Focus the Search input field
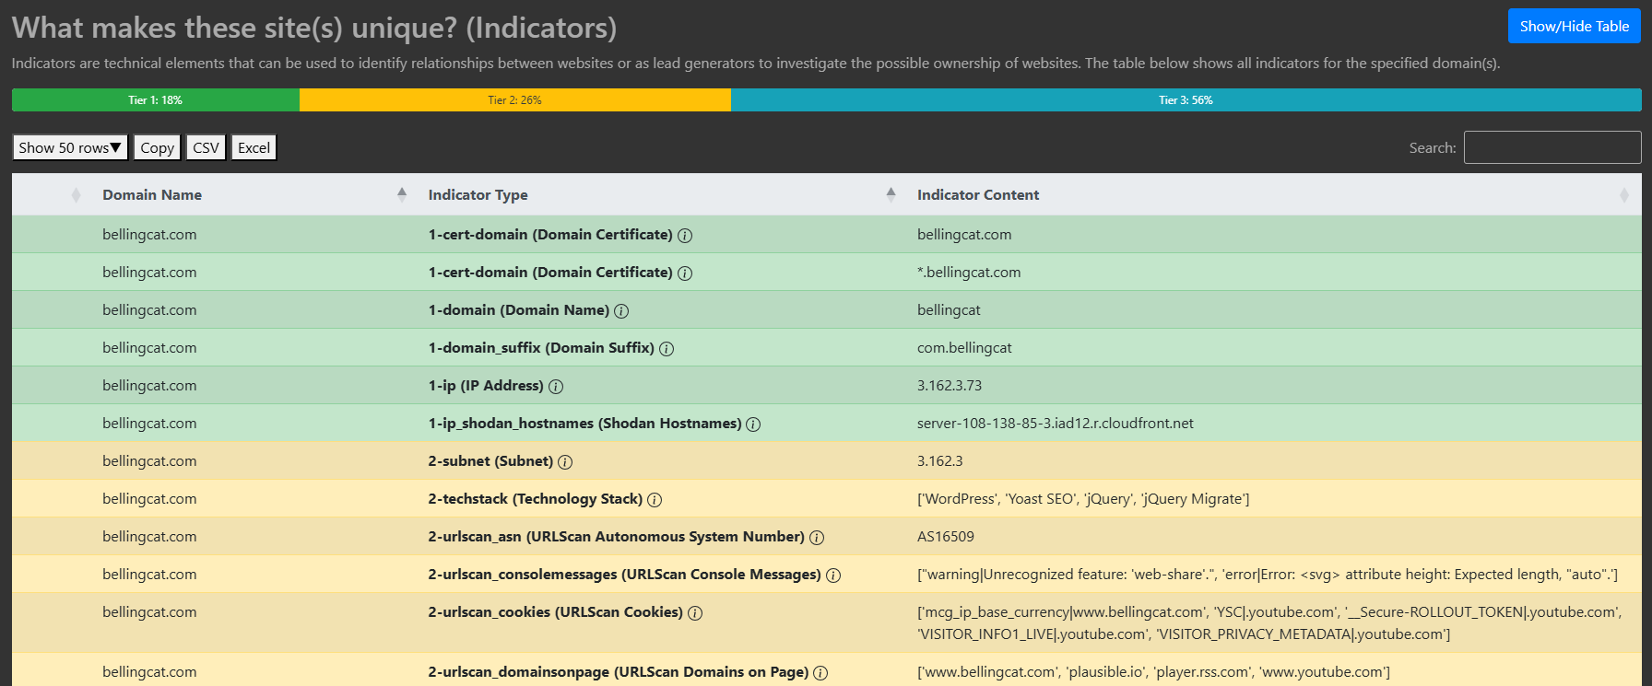Image resolution: width=1652 pixels, height=686 pixels. (1552, 147)
